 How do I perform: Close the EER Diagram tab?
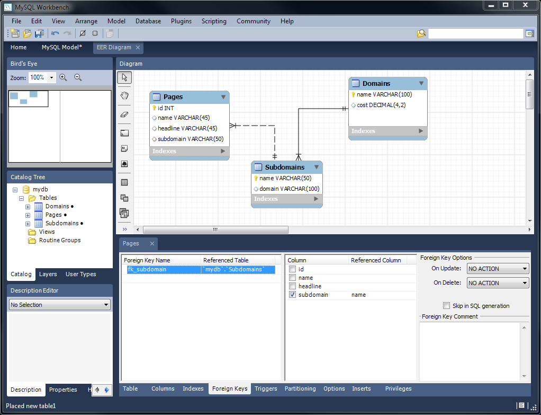tap(138, 47)
